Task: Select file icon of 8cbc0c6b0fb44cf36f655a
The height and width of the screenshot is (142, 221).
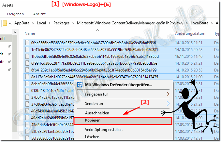Action: pos(27,84)
